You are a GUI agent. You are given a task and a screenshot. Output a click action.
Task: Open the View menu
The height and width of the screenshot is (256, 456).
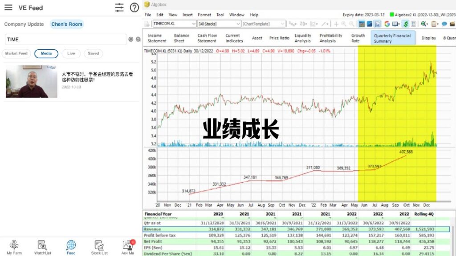point(173,15)
